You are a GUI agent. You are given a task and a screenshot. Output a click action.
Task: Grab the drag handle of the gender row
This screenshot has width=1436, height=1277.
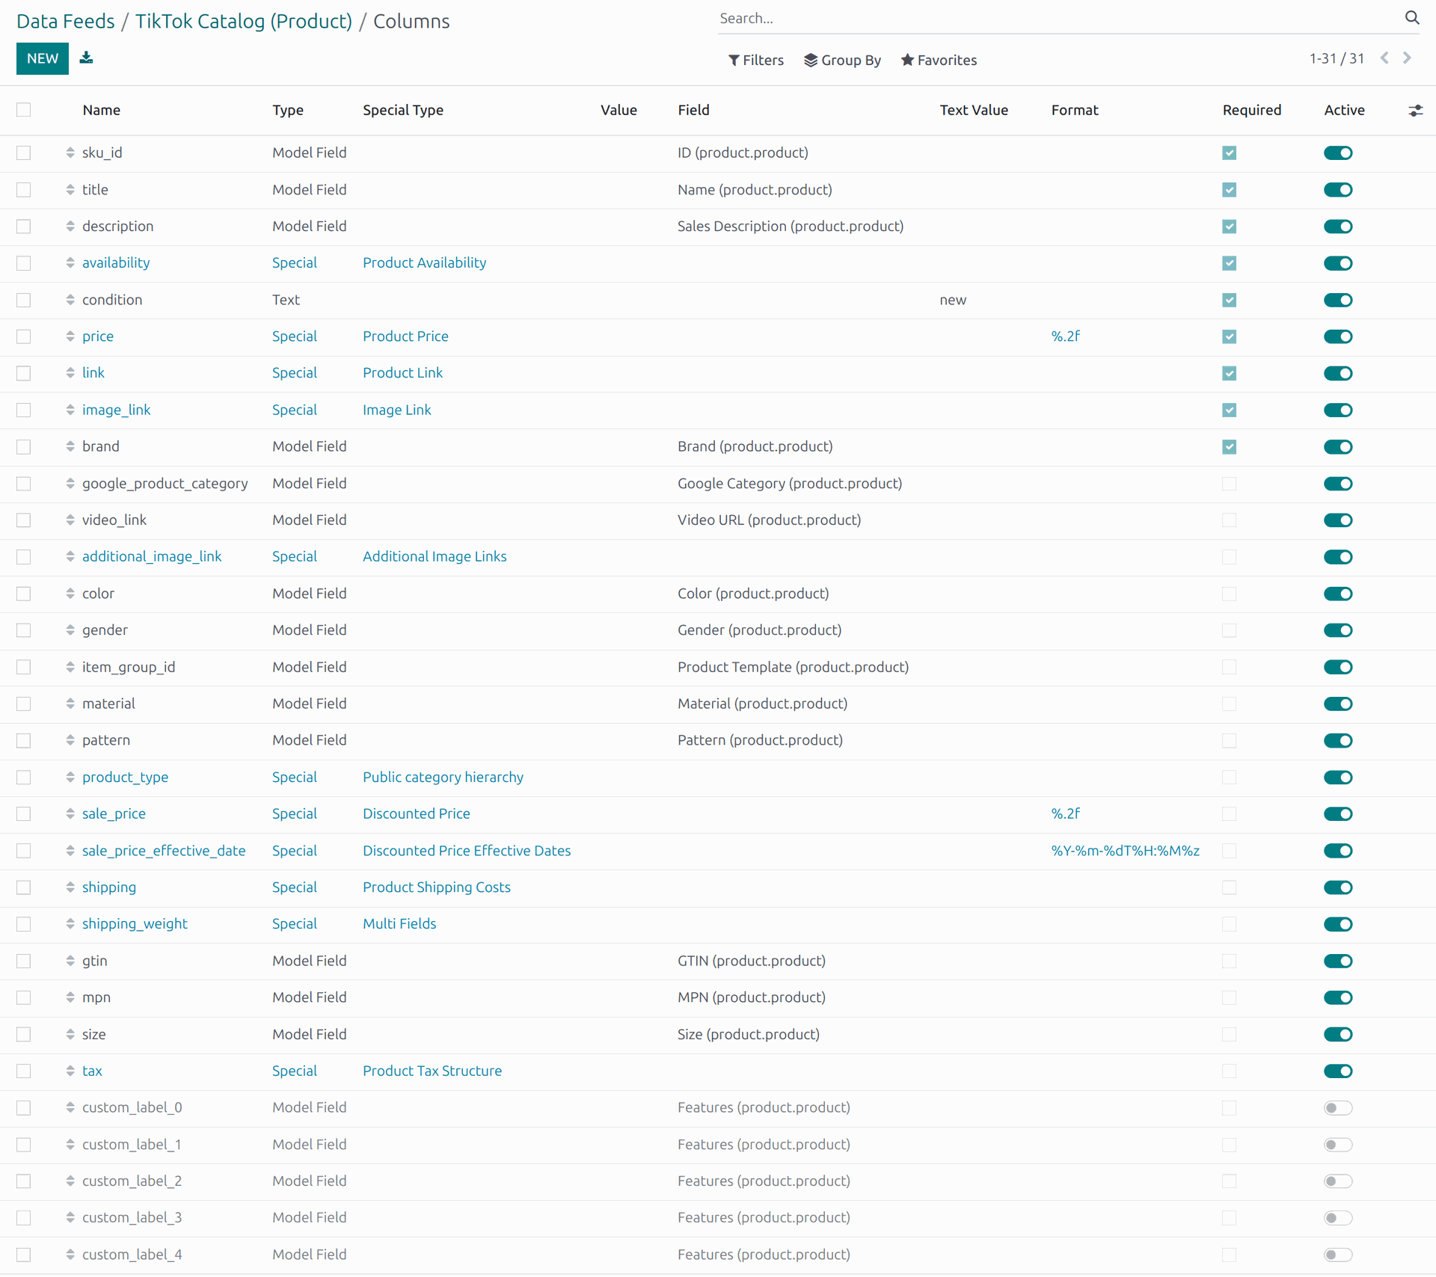70,630
